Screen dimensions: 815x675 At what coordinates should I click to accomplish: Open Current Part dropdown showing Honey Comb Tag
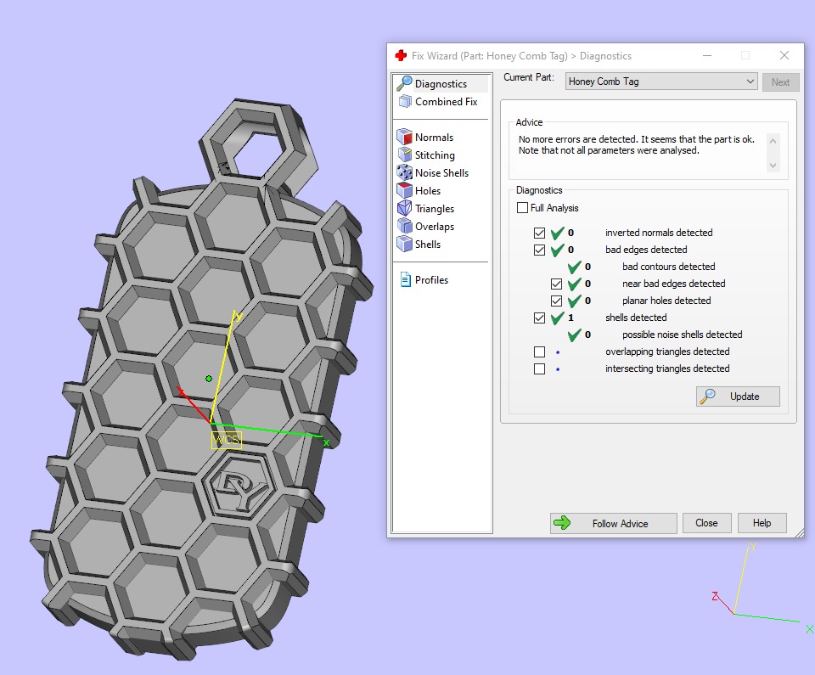coord(661,82)
